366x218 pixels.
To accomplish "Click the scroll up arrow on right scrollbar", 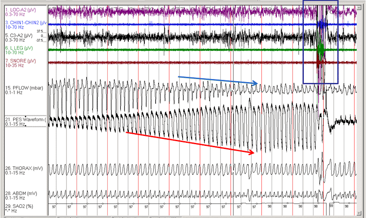I will (x=360, y=7).
